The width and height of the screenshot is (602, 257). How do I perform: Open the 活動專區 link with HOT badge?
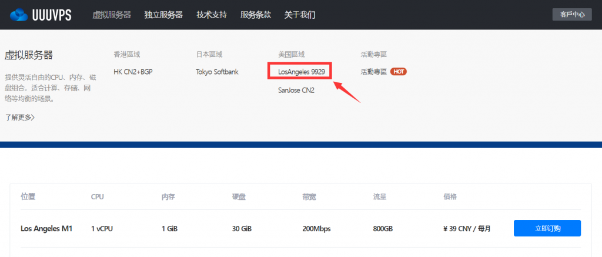(x=373, y=72)
